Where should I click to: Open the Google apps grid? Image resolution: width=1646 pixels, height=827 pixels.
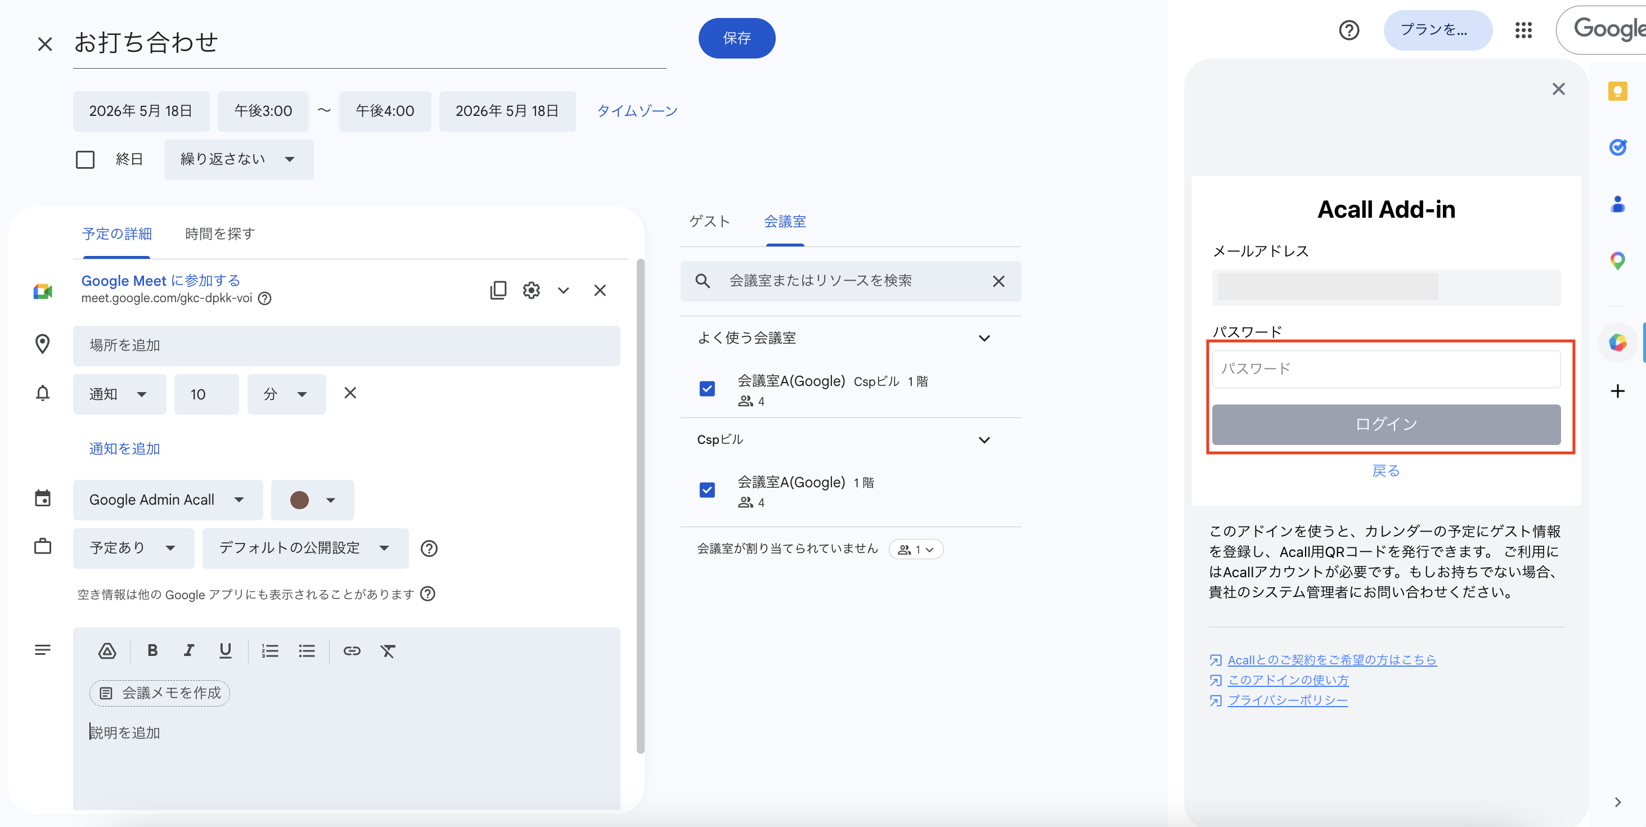tap(1523, 30)
